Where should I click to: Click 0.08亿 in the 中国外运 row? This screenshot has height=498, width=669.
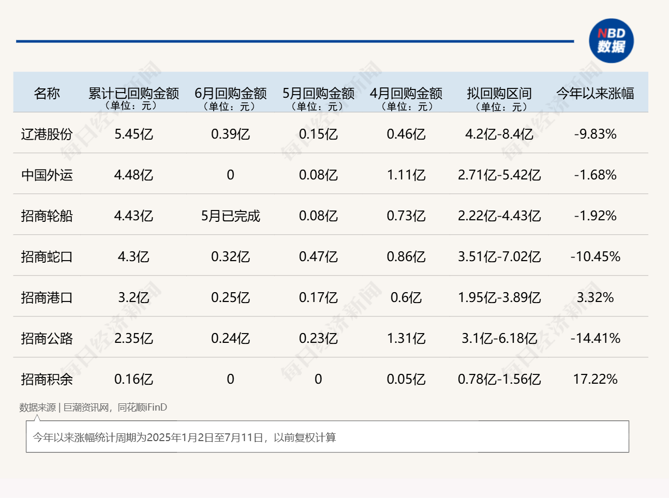pyautogui.click(x=318, y=175)
